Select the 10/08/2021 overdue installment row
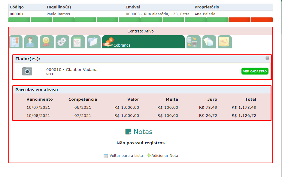 coord(141,115)
